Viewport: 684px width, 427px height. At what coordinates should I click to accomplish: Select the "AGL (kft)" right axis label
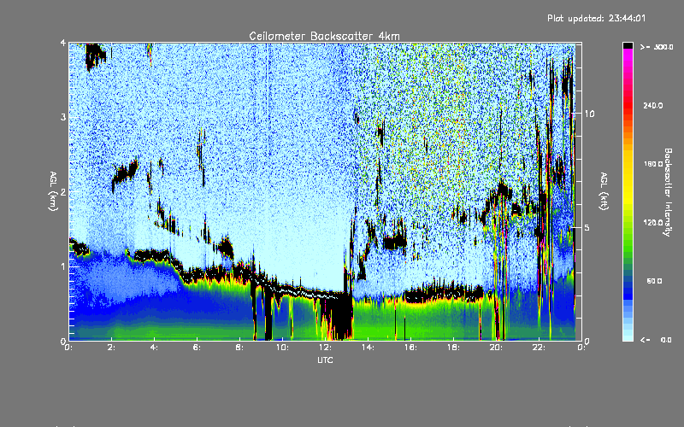coord(604,191)
